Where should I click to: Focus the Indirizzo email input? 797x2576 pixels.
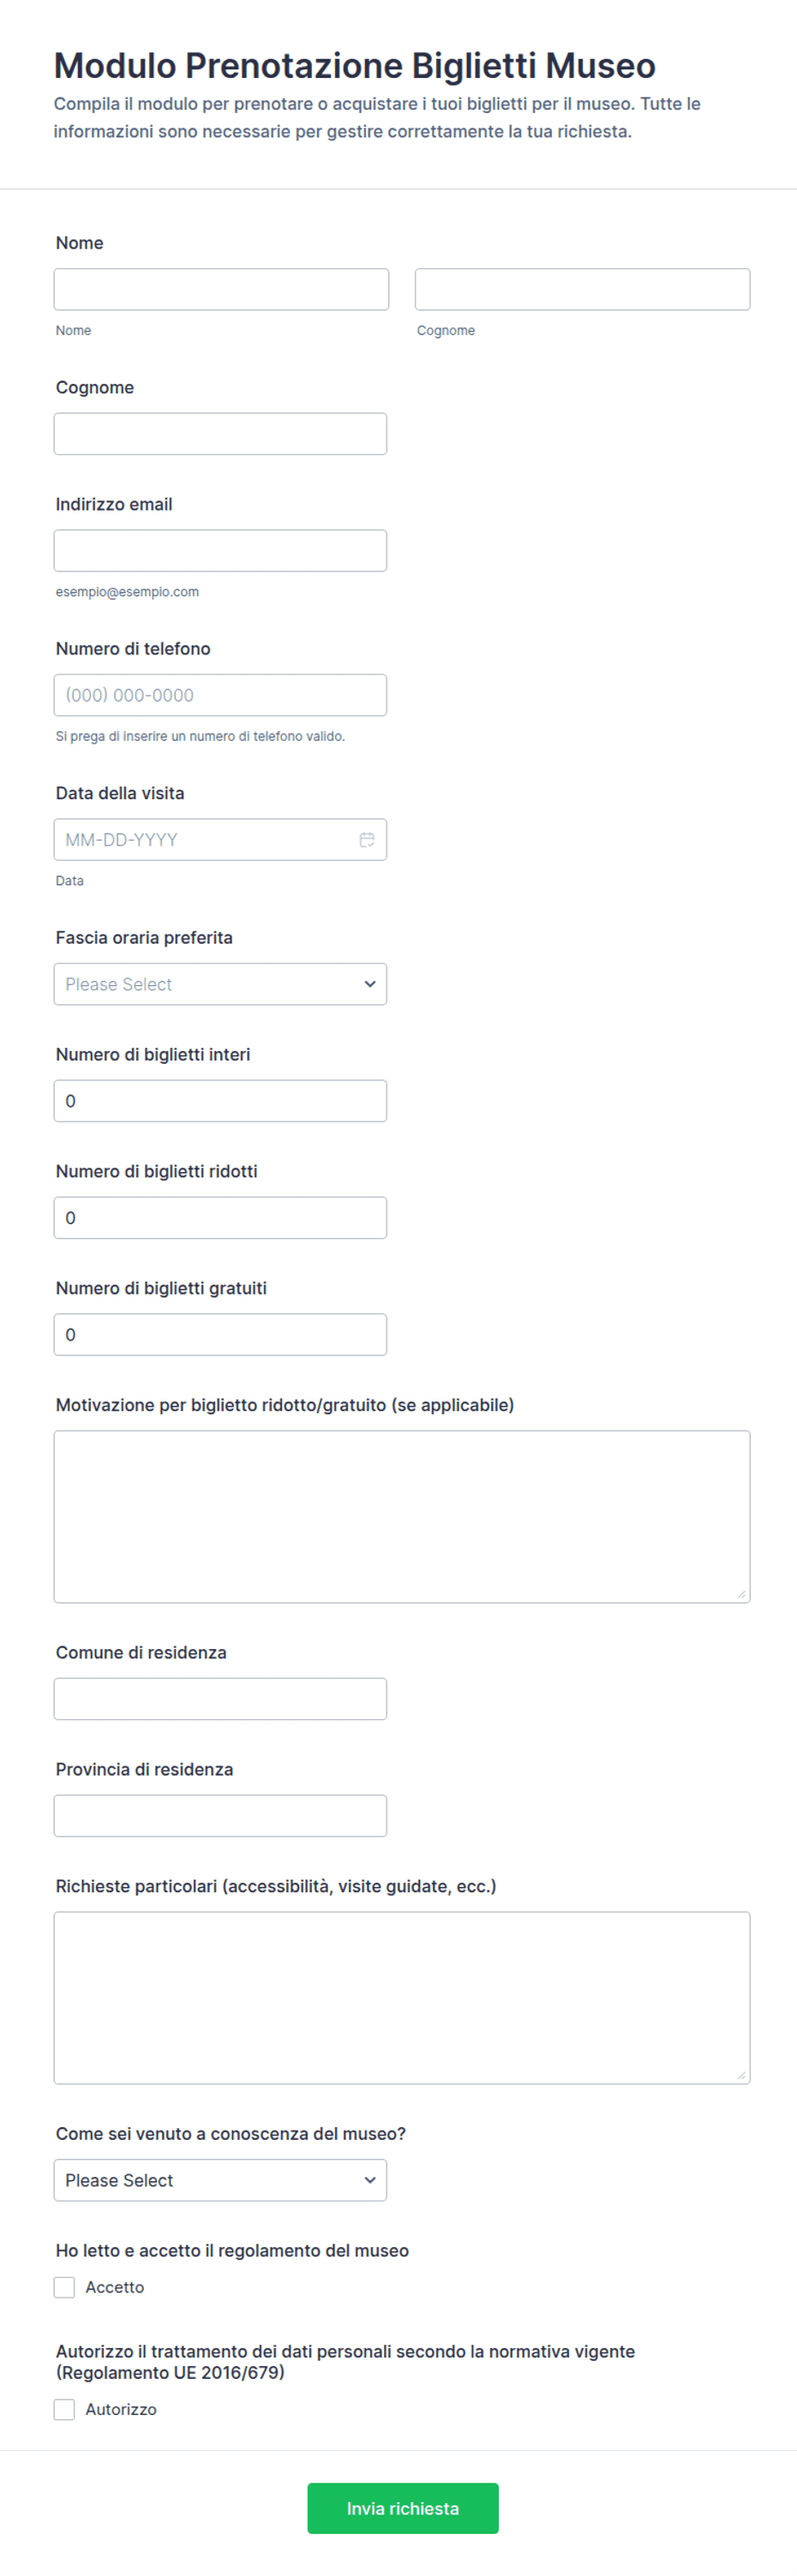pyautogui.click(x=220, y=551)
